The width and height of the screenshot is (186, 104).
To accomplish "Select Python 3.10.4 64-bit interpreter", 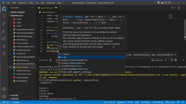I will (x=158, y=102).
